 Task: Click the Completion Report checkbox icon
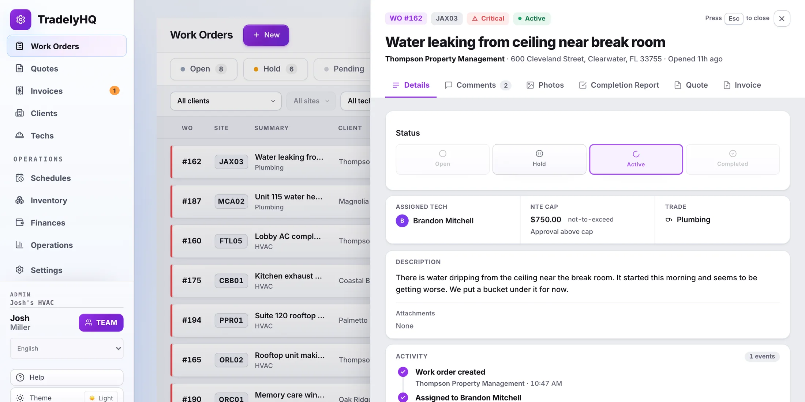pyautogui.click(x=583, y=85)
